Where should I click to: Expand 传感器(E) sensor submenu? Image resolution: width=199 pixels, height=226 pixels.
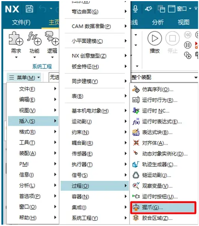(x=94, y=154)
